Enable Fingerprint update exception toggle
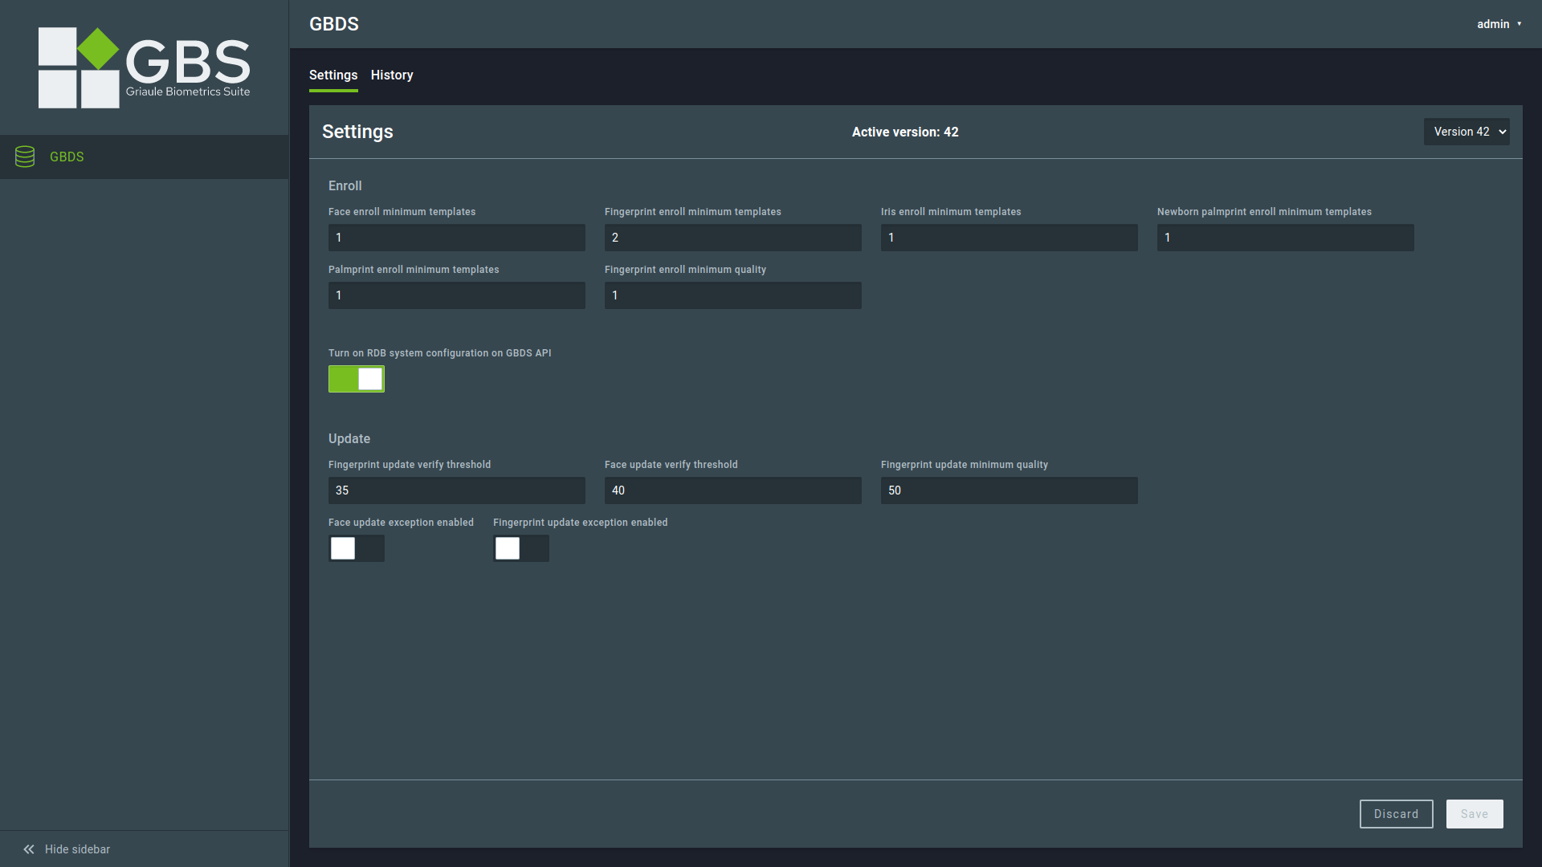This screenshot has width=1542, height=867. pyautogui.click(x=521, y=548)
